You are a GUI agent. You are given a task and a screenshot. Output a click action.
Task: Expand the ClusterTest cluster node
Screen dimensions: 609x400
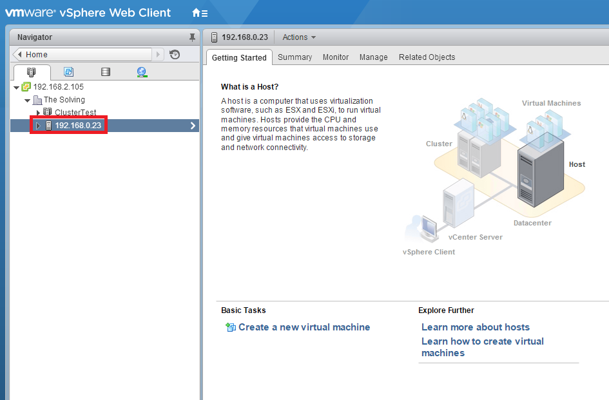pos(38,113)
